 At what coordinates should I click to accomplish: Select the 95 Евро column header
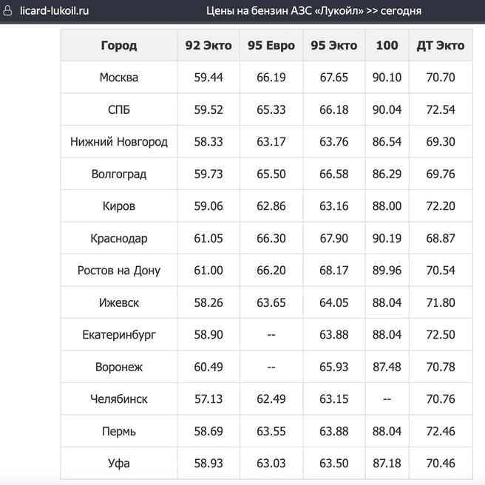pyautogui.click(x=271, y=45)
